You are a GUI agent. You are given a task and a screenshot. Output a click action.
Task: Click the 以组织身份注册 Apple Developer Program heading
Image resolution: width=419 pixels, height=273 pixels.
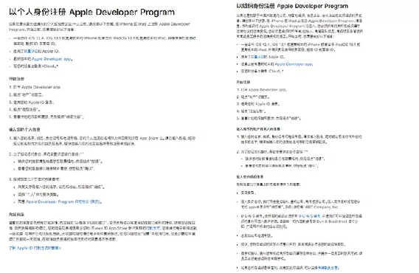tap(292, 6)
